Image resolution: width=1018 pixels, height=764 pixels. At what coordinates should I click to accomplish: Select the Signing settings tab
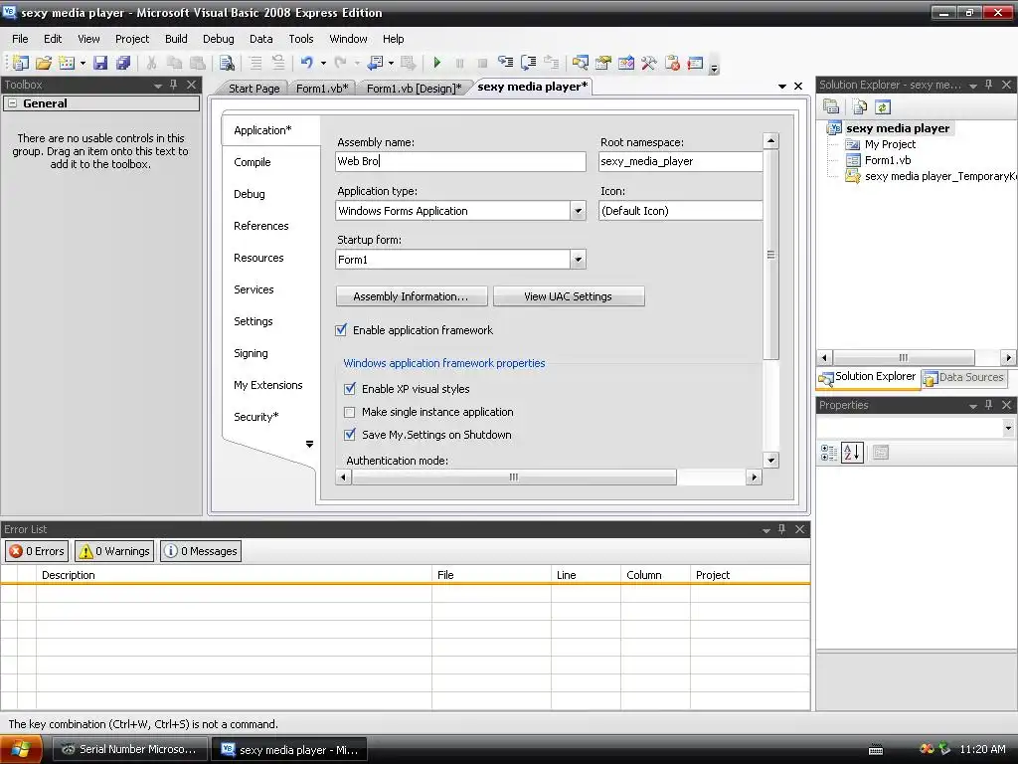tap(251, 353)
